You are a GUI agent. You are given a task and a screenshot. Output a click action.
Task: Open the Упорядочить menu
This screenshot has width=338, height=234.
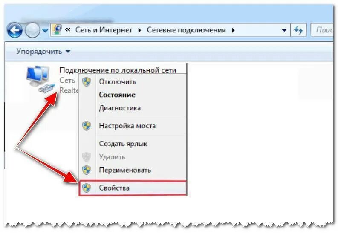pyautogui.click(x=43, y=52)
